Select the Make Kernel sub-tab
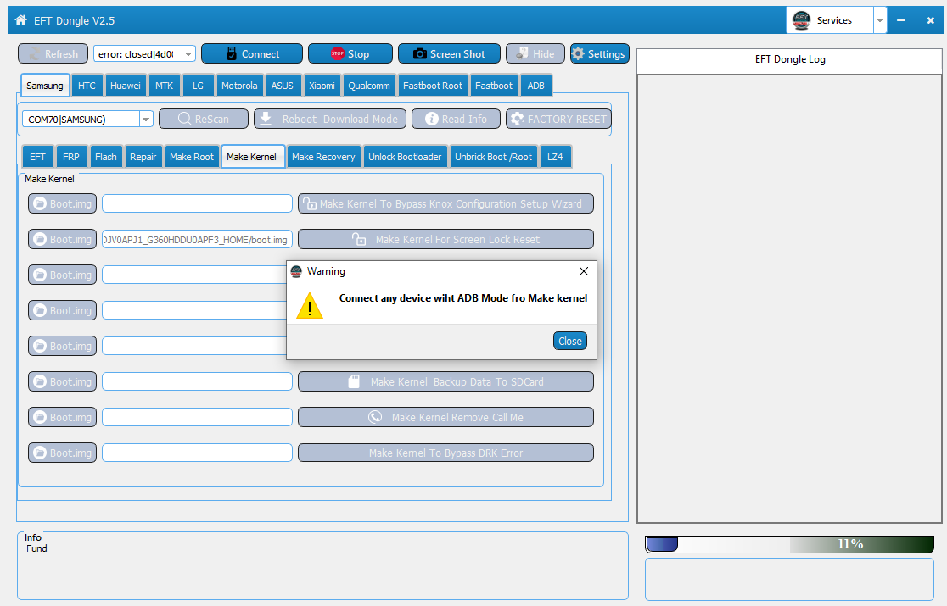This screenshot has width=947, height=606. (251, 157)
